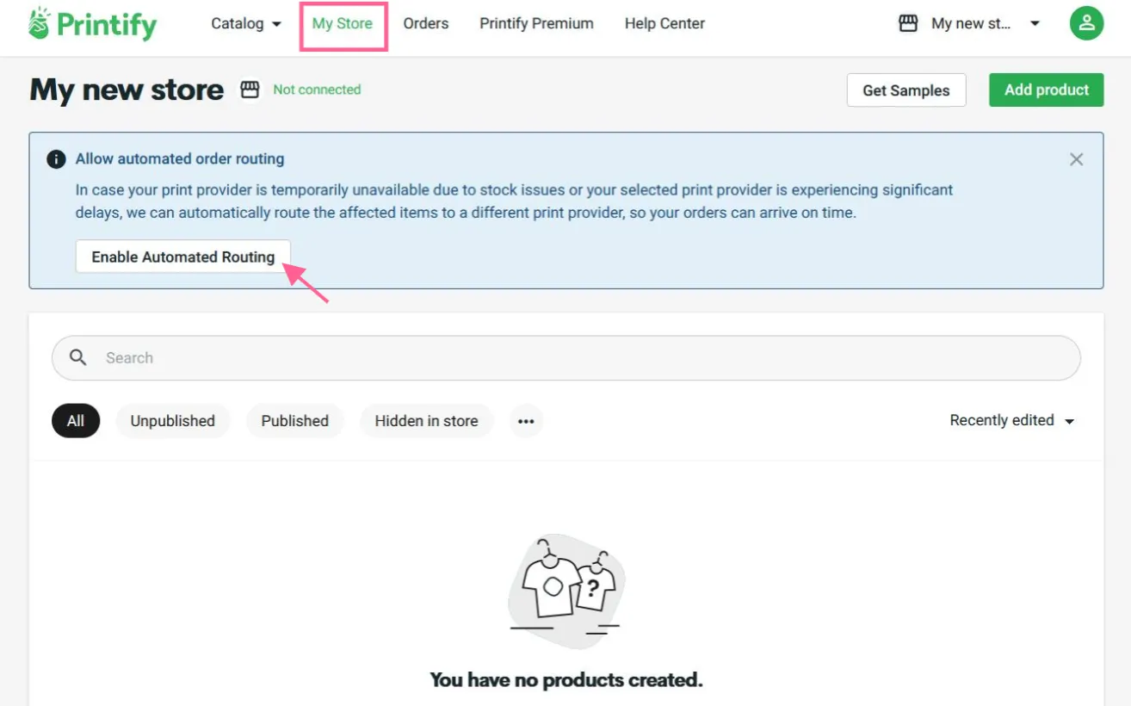The height and width of the screenshot is (706, 1131).
Task: Click the My new store heading
Action: 127,90
